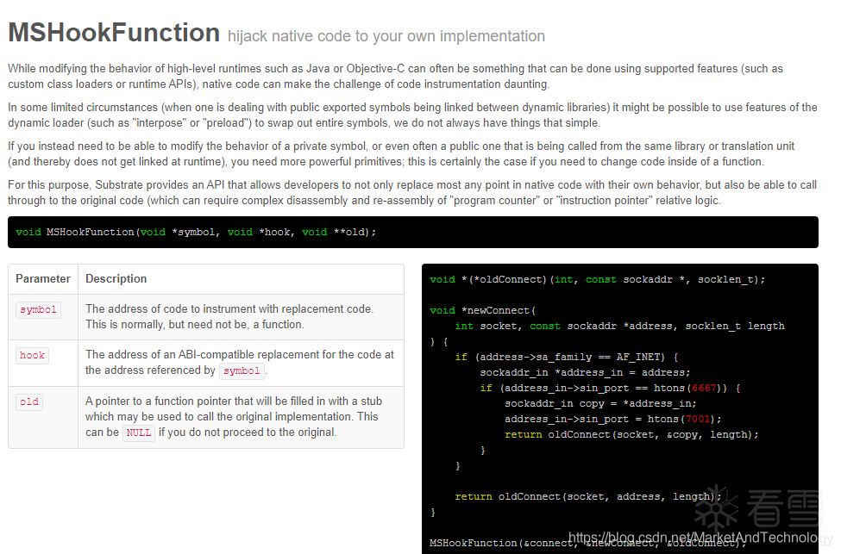Select the red 'hook' parameter tag

point(32,355)
